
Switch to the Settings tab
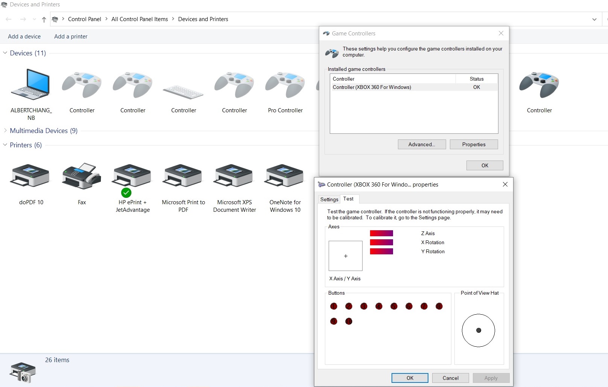tap(329, 199)
